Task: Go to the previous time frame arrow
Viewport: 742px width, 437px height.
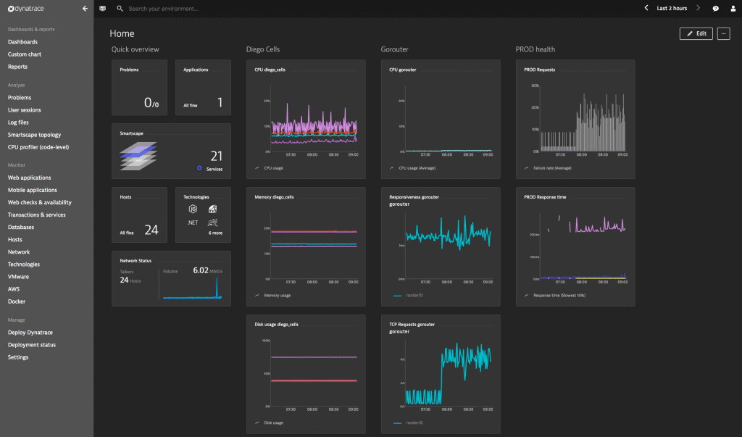Action: [x=646, y=8]
